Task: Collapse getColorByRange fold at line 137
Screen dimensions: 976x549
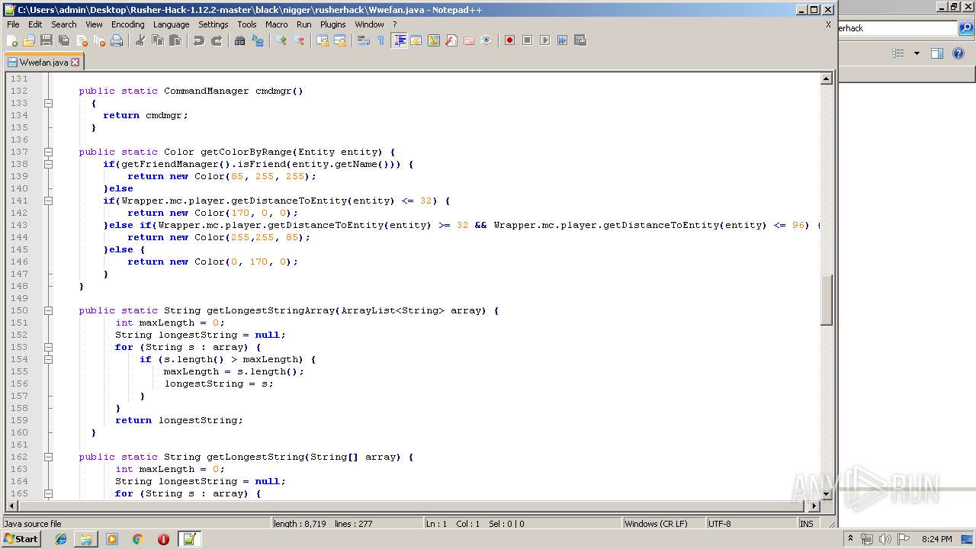Action: tap(48, 152)
